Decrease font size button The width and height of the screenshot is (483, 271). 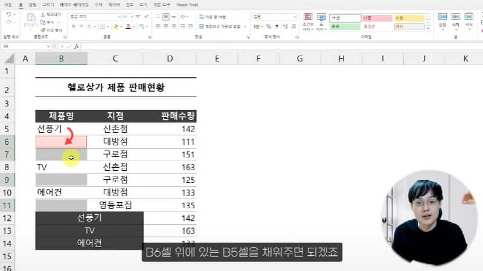(146, 17)
